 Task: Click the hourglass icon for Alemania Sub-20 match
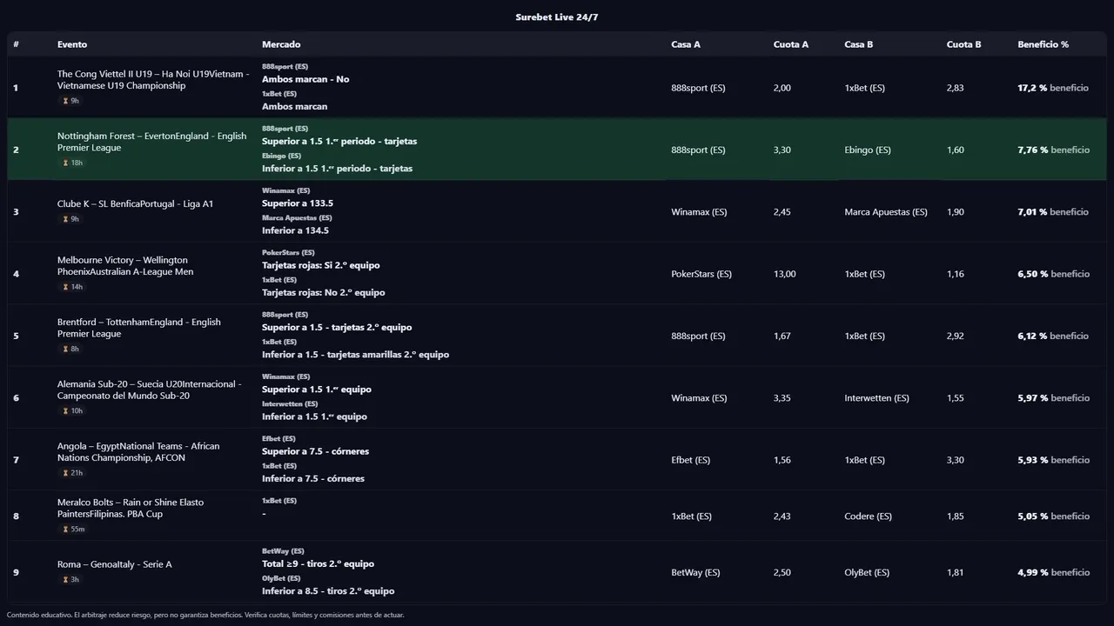tap(65, 411)
